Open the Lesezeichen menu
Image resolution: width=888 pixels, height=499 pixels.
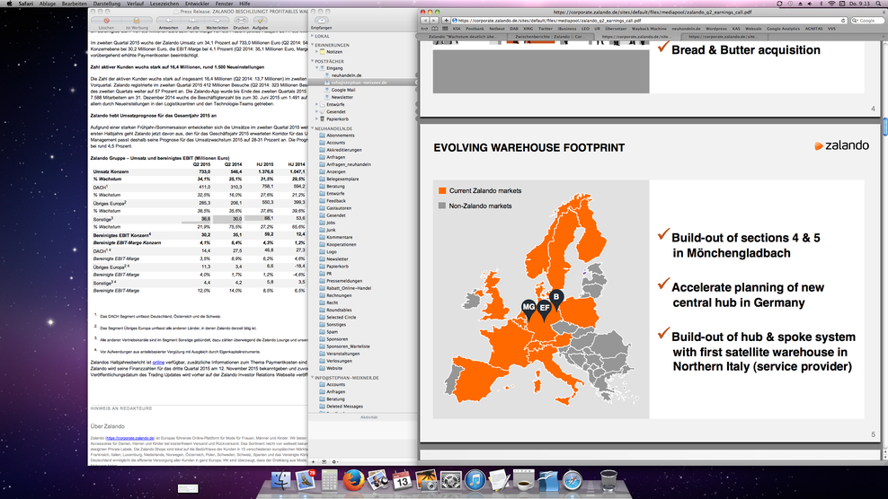[x=164, y=4]
